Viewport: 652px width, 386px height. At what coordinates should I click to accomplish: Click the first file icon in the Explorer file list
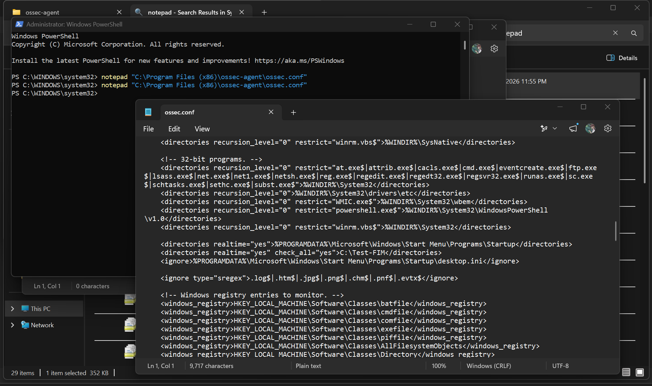130,299
